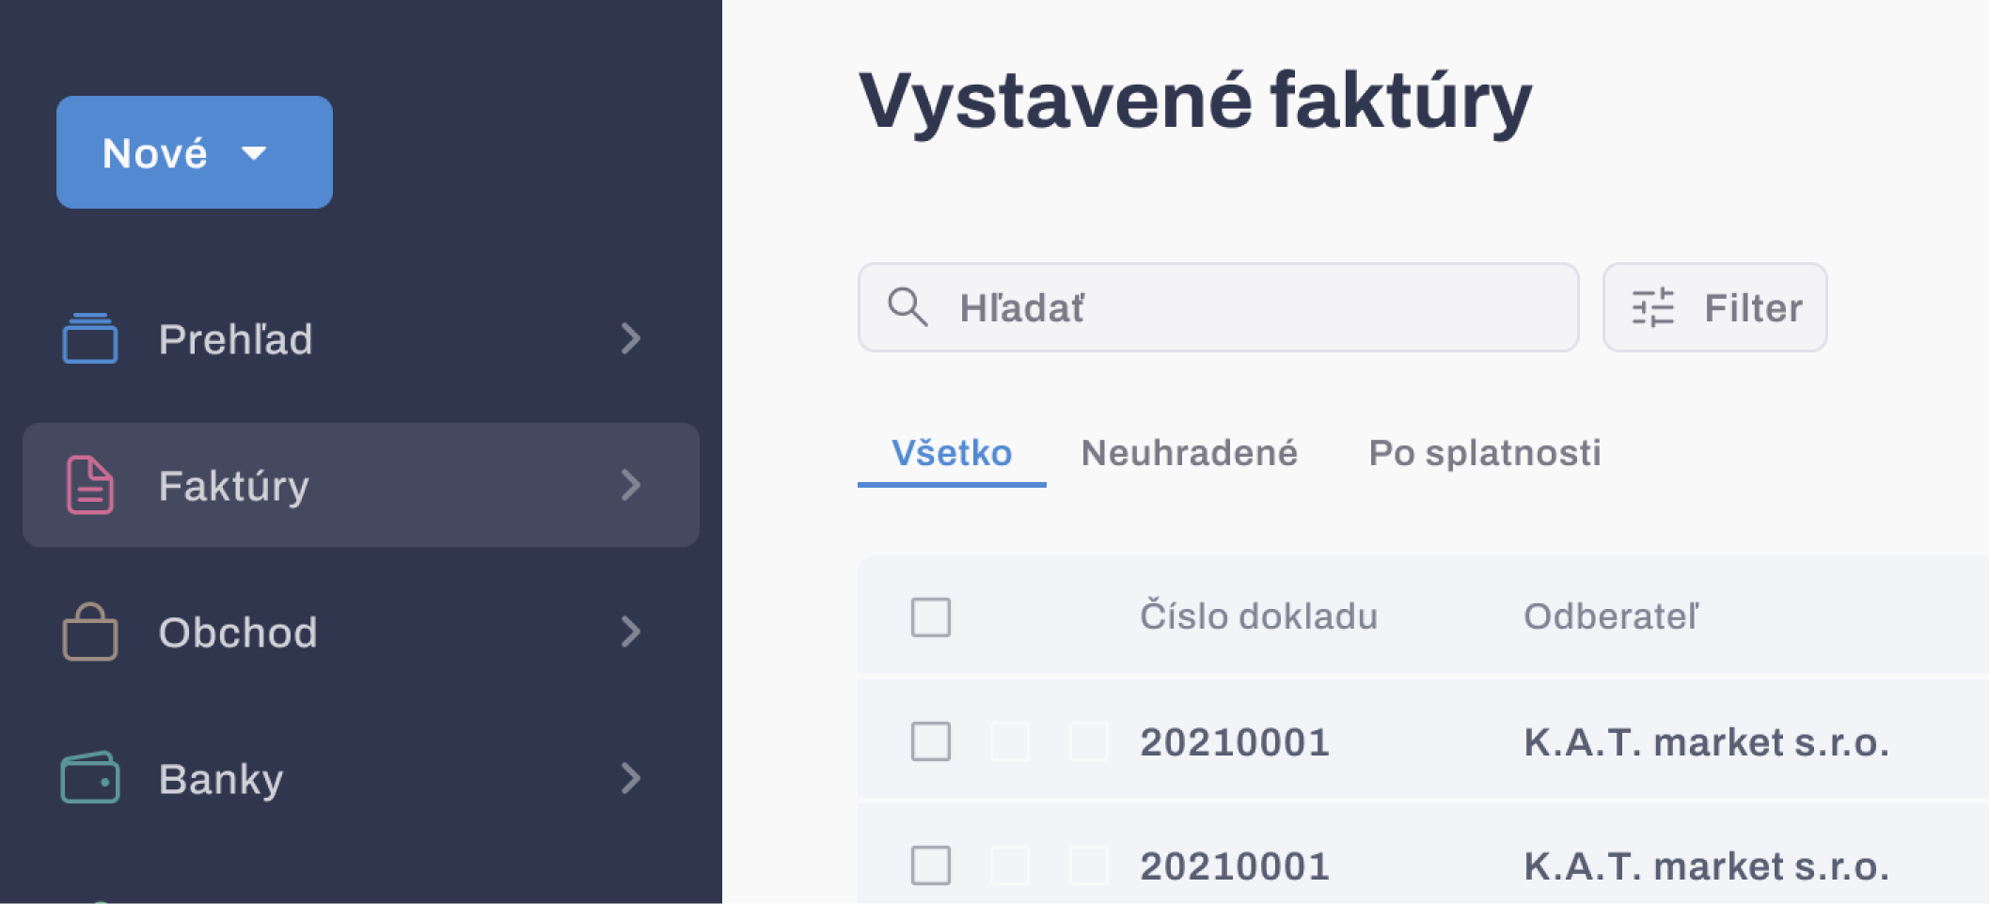
Task: Switch to the Neuhradené tab
Action: [1189, 453]
